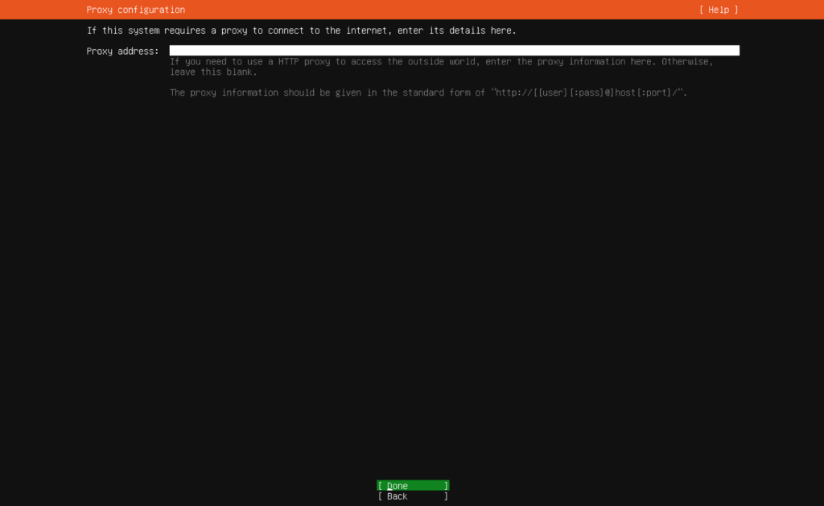
Task: Click the word "internet" in the top instruction
Action: click(x=367, y=31)
